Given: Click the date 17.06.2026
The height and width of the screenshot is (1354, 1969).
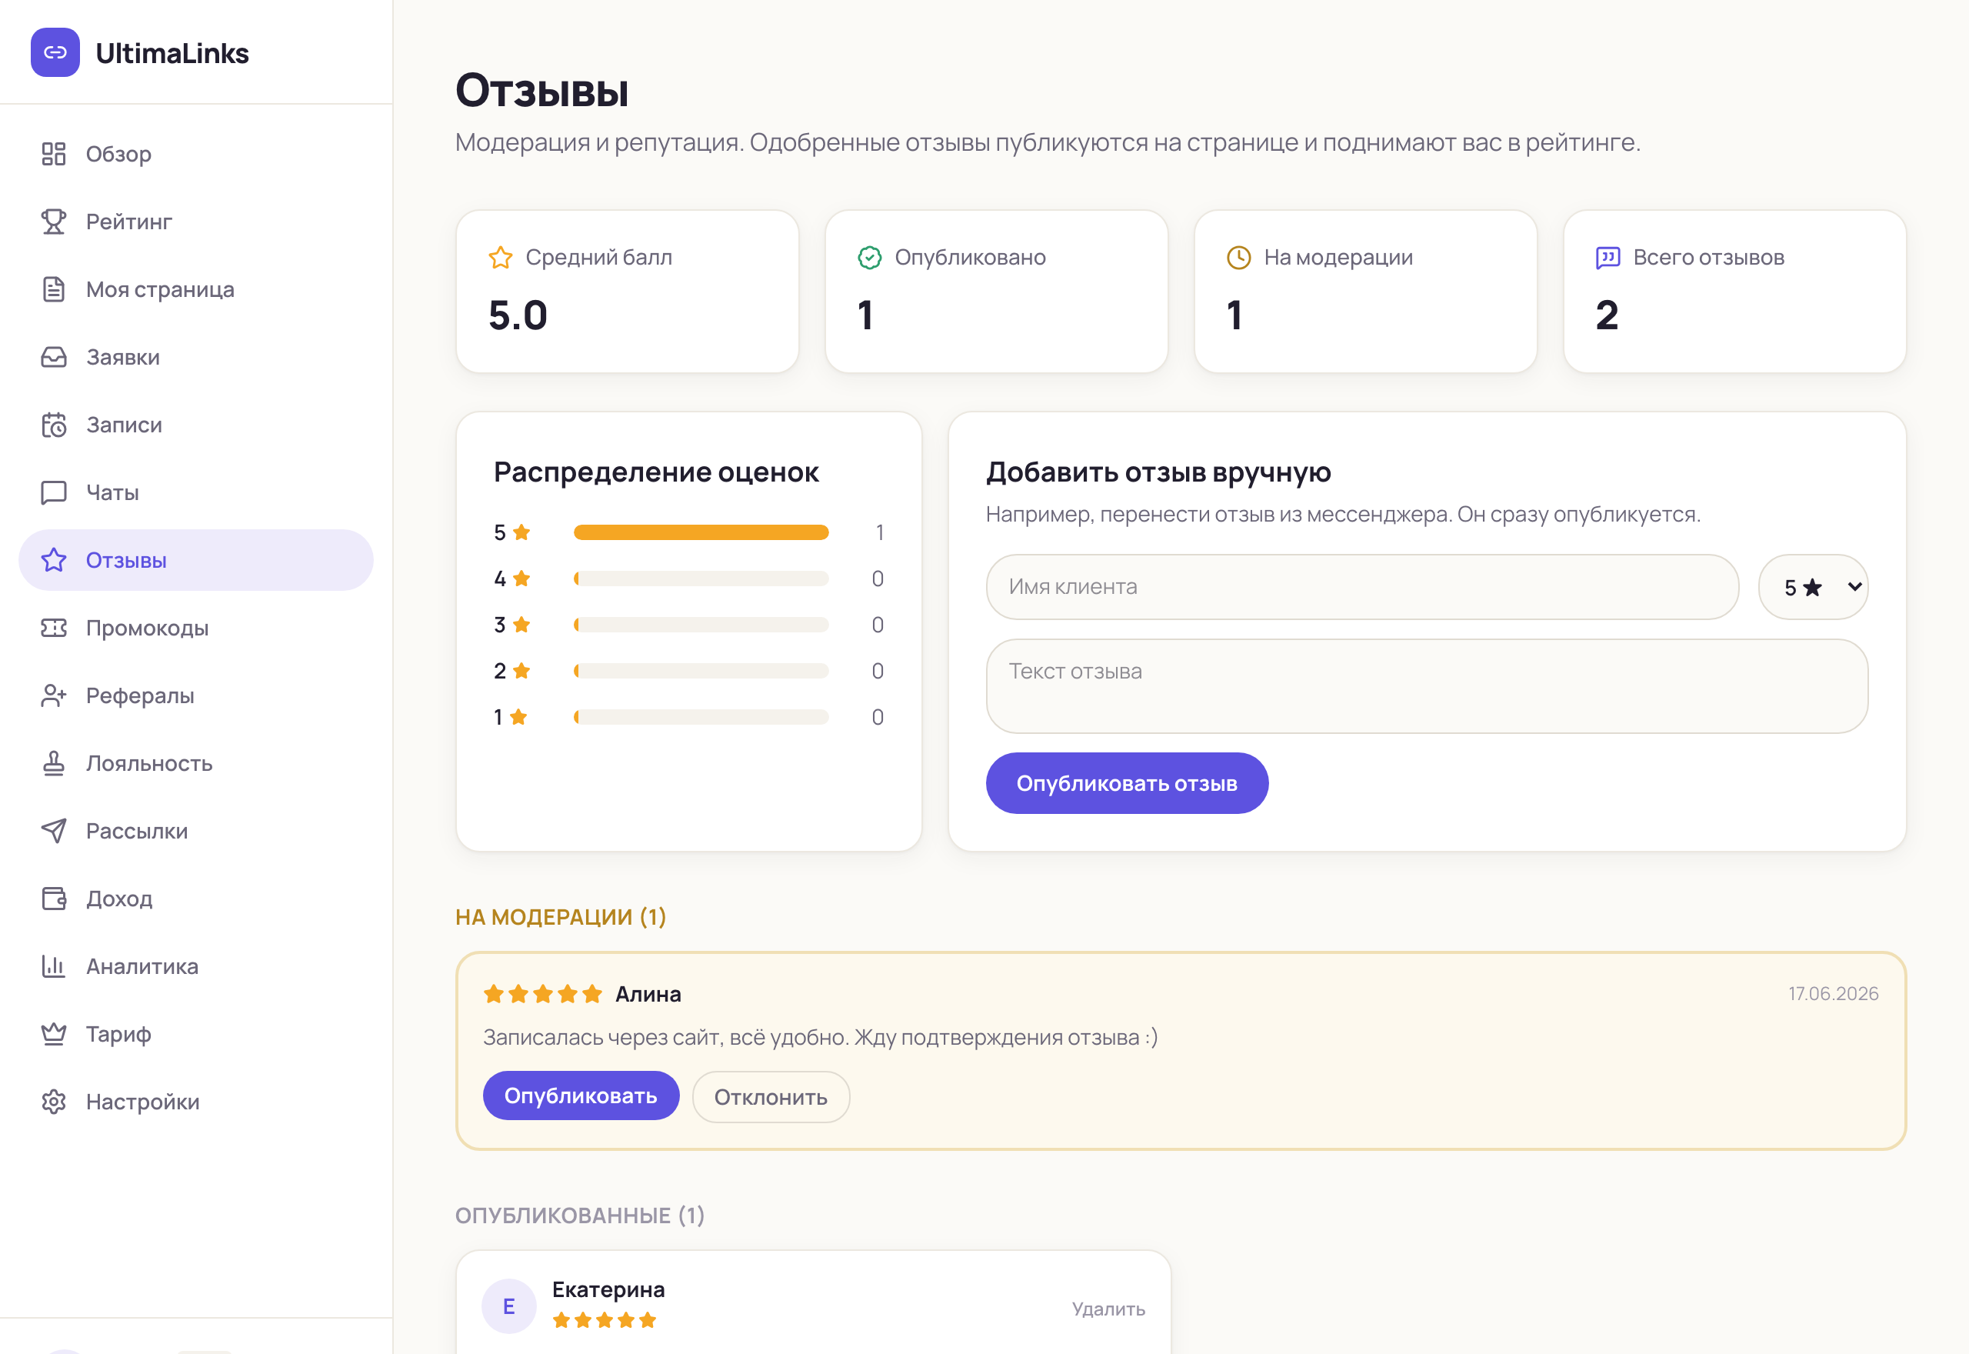Looking at the screenshot, I should (x=1834, y=993).
